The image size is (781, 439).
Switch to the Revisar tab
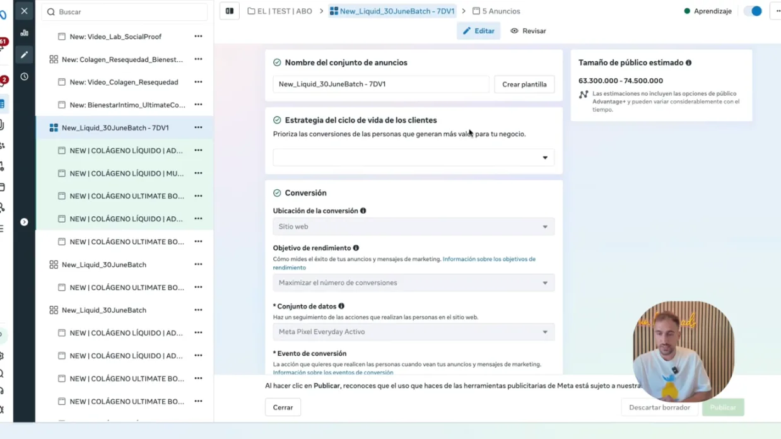coord(528,31)
